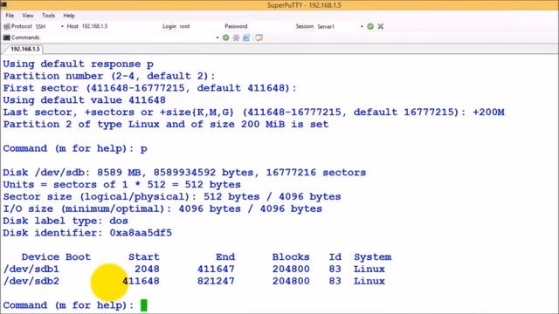Click the Commands terminal icon
The height and width of the screenshot is (314, 559).
coord(6,38)
